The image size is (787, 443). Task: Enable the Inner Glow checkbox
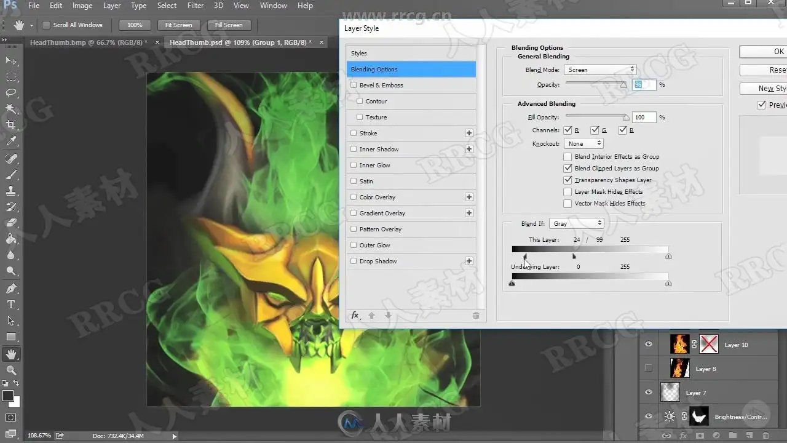point(354,165)
